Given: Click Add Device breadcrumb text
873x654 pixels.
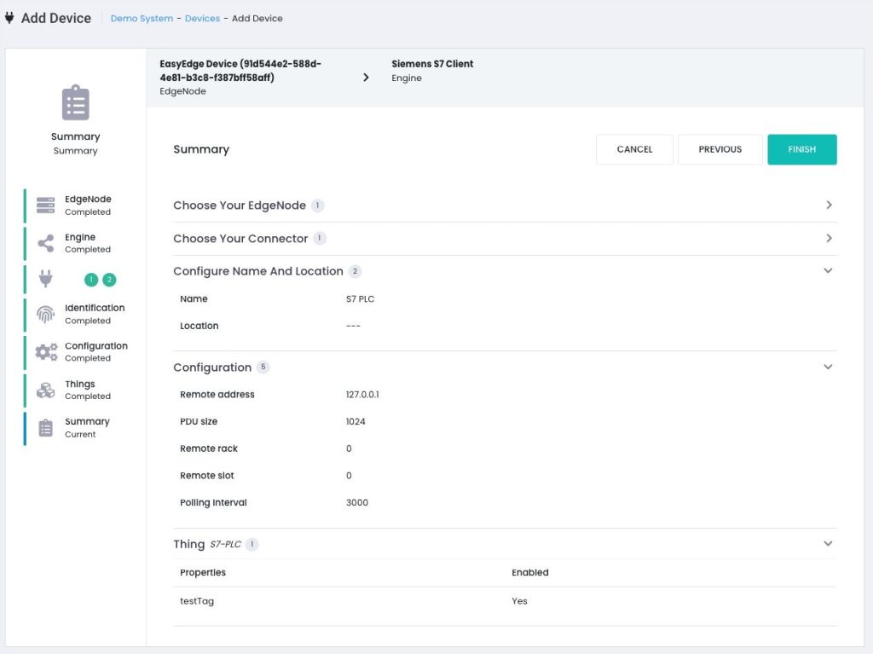Looking at the screenshot, I should pos(257,19).
